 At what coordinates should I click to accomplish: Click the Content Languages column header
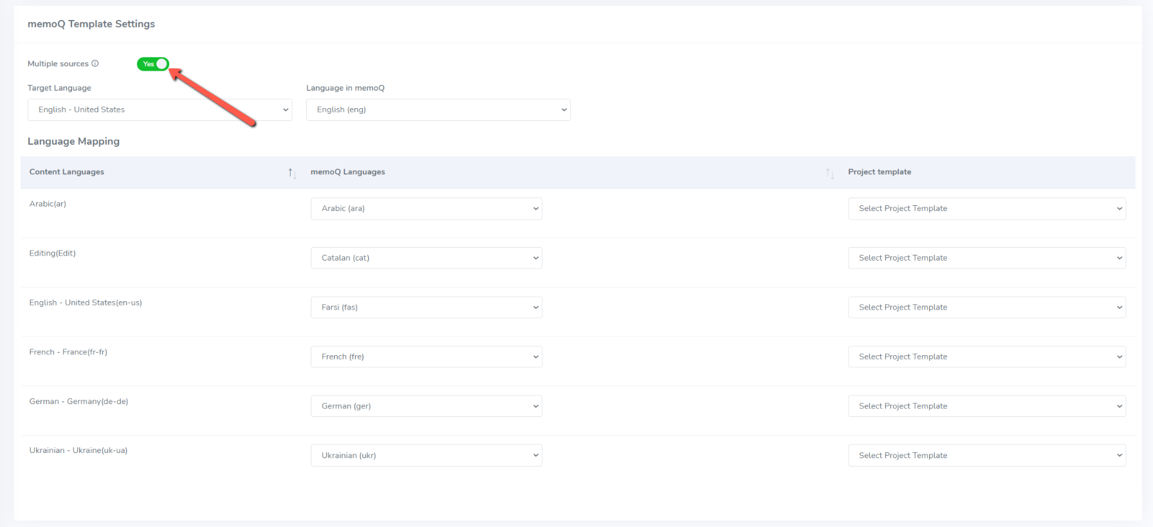coord(67,172)
